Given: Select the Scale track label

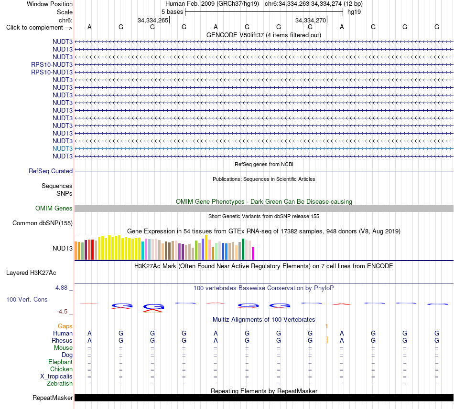Looking at the screenshot, I should point(65,12).
